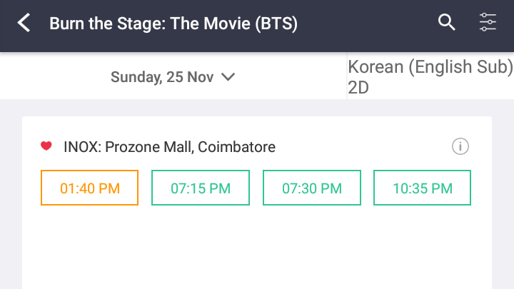Open the filter sliders icon
Screen dimensions: 514x289
point(488,23)
